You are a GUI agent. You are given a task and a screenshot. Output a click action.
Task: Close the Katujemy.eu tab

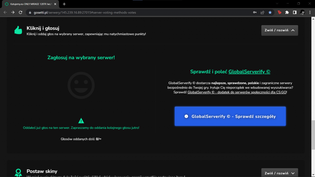point(55,4)
